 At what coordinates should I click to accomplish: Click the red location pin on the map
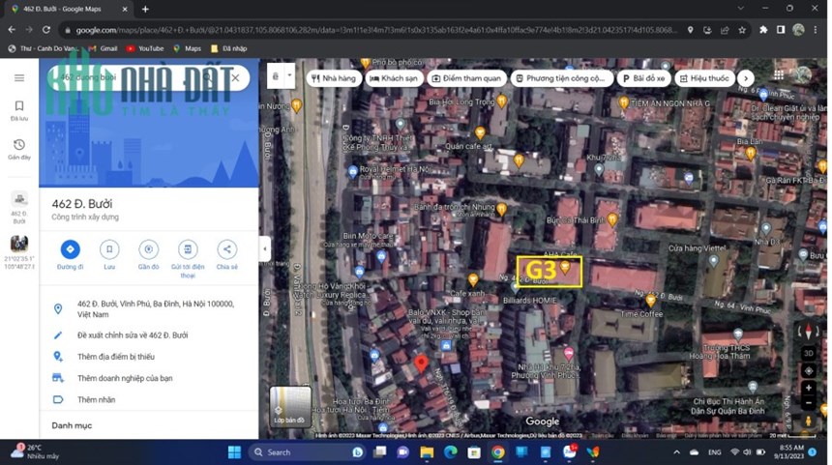tap(421, 363)
